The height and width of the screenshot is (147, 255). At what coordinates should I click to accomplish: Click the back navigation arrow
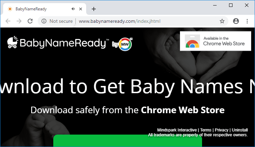tap(9, 21)
